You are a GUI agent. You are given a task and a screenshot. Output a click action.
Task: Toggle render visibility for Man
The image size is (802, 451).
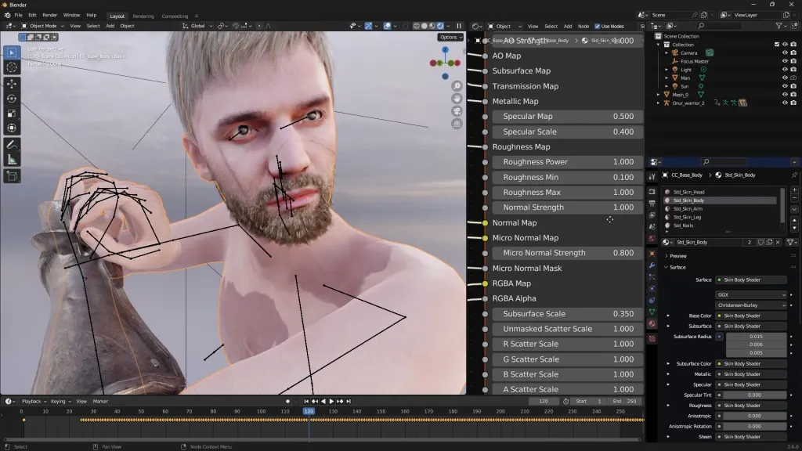(x=793, y=78)
